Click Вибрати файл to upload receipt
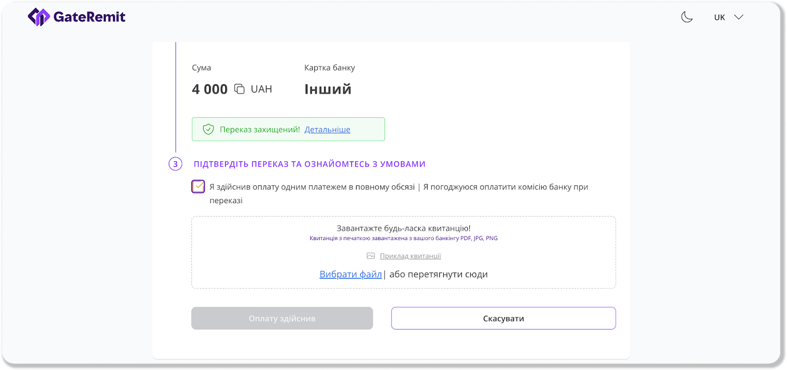This screenshot has width=787, height=370. [x=351, y=274]
